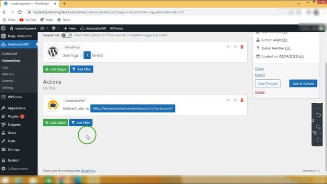Open the Maps bookmark
This screenshot has width=327, height=184.
pos(46,20)
